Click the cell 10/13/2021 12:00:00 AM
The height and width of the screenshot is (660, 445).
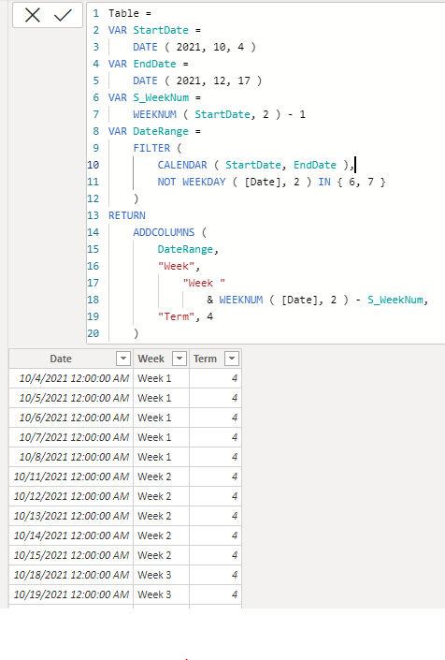71,516
